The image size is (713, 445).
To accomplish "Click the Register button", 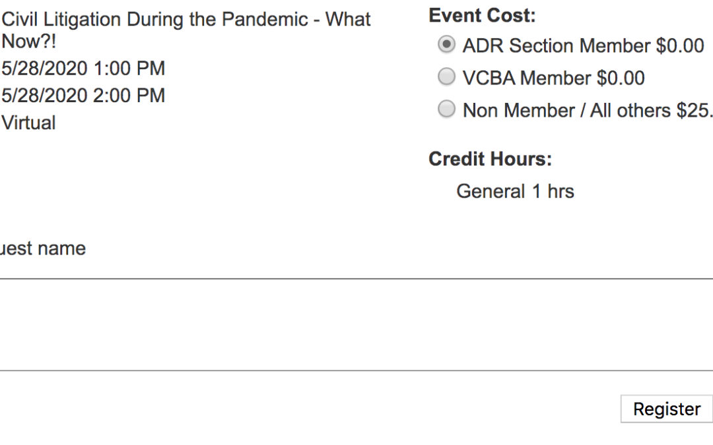I will coord(666,409).
